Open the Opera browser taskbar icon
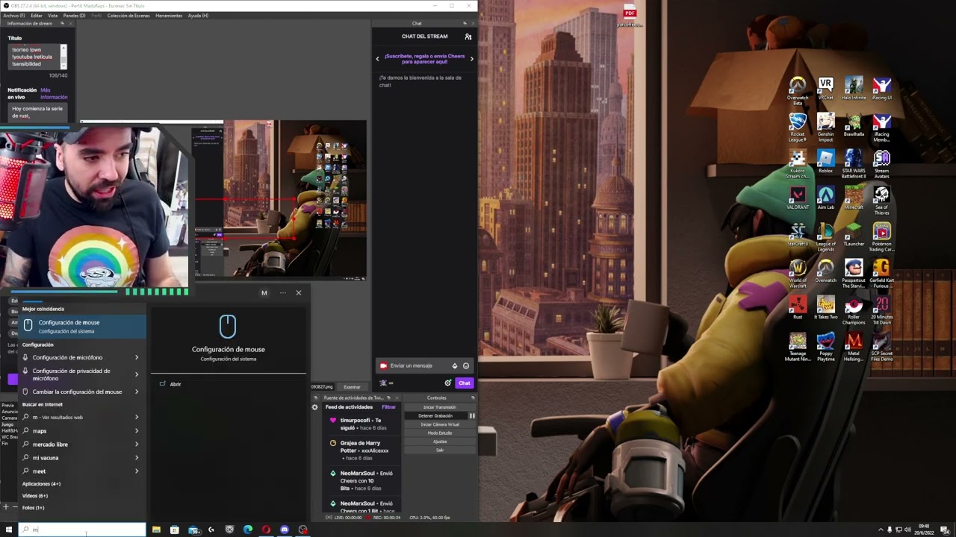Image resolution: width=956 pixels, height=537 pixels. tap(266, 530)
